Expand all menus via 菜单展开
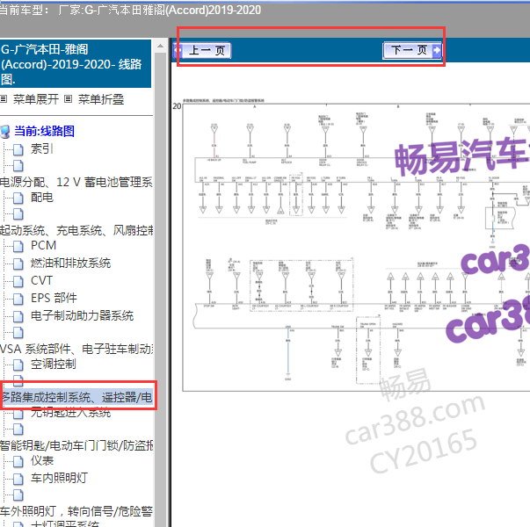This screenshot has height=527, width=530. [36, 99]
